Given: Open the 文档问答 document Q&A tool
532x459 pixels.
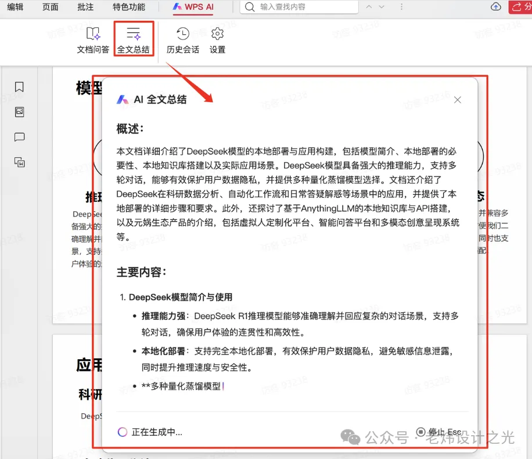Looking at the screenshot, I should (x=93, y=41).
